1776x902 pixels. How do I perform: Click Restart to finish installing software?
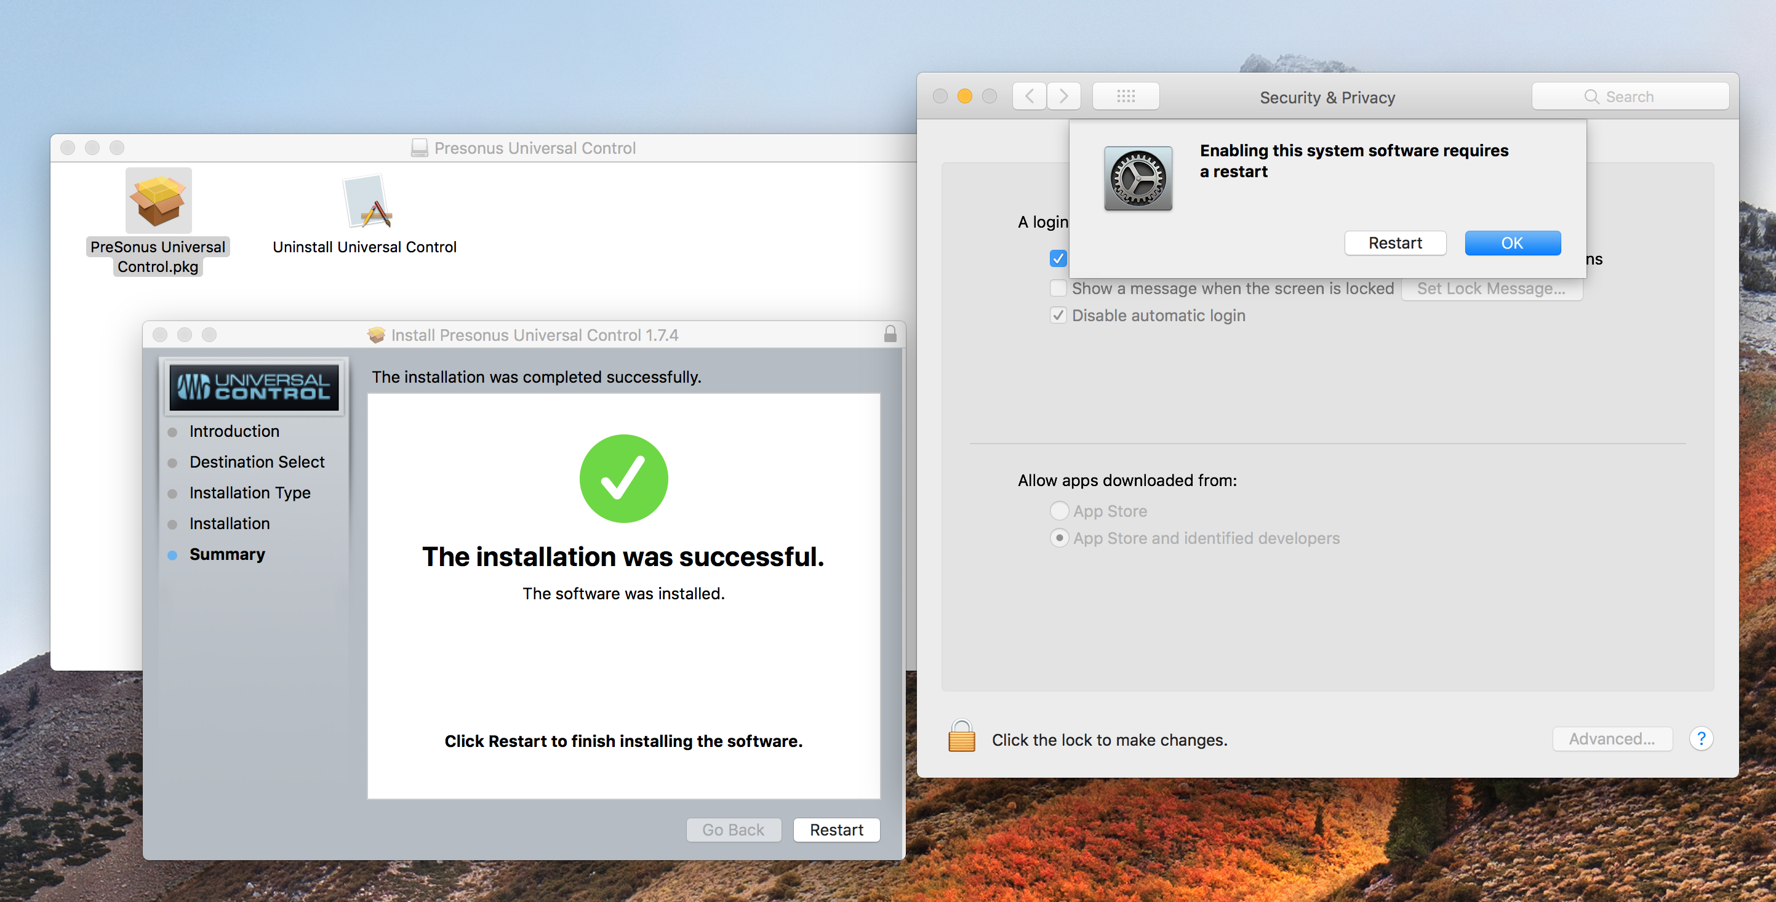coord(836,828)
